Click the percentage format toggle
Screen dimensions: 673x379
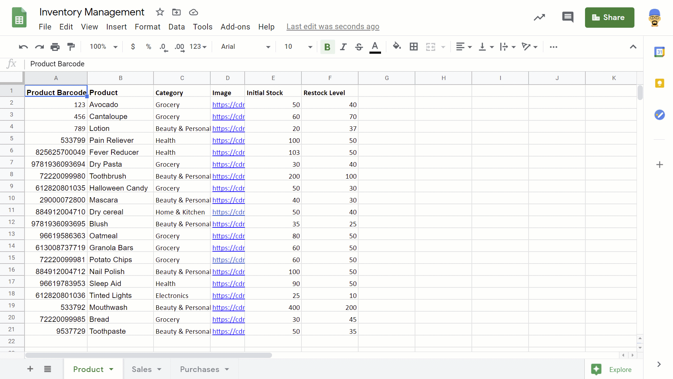coord(149,47)
